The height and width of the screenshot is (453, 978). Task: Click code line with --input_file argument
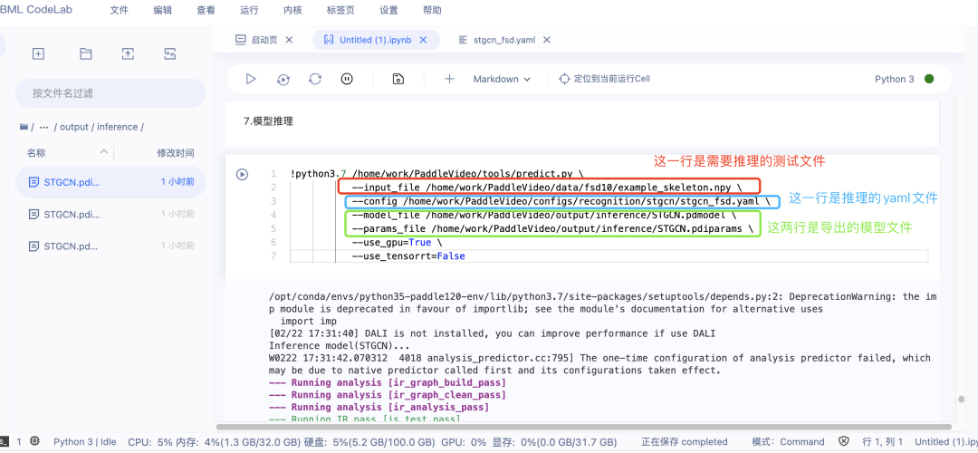click(547, 188)
